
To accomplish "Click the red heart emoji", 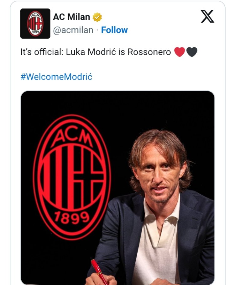I will 180,52.
